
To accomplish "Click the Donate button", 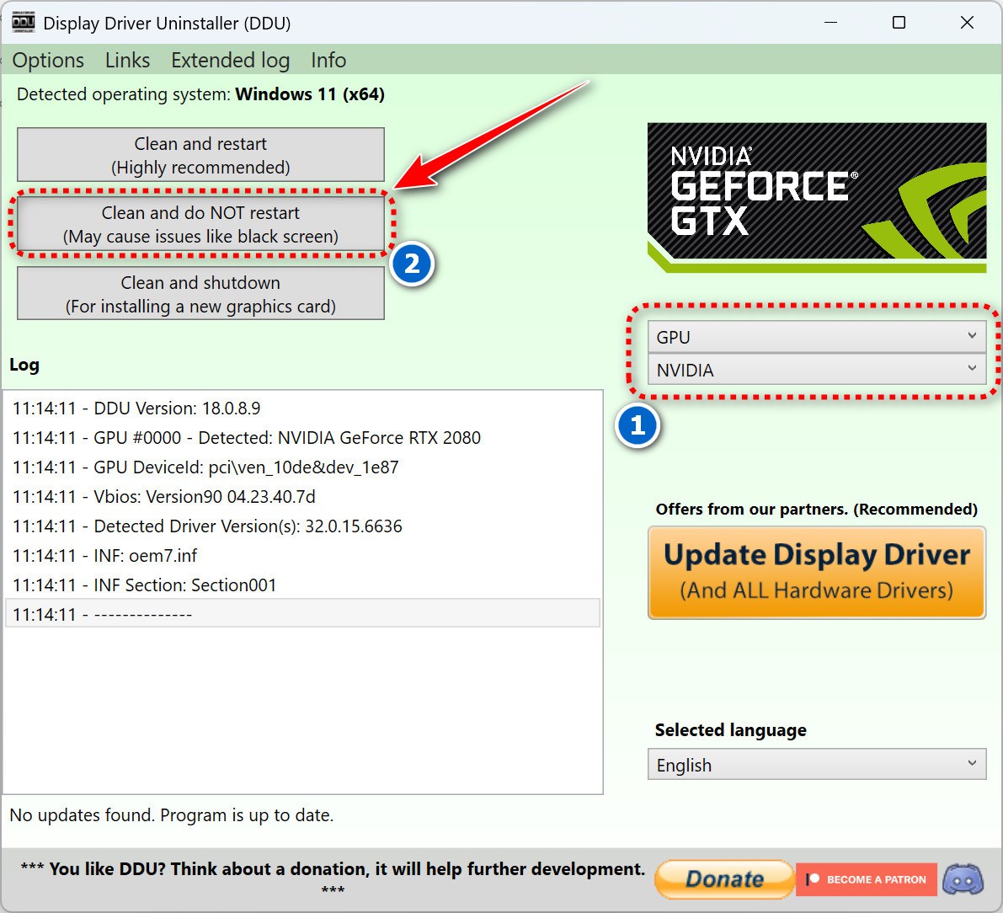I will 725,879.
